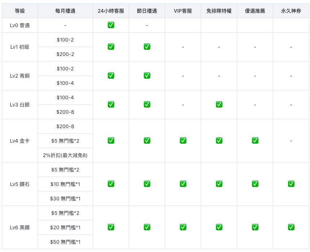Viewport: 310px width, 252px height.
Task: Click the VIP客服 checkmark for Lv6 黑鑽
Action: tap(183, 227)
